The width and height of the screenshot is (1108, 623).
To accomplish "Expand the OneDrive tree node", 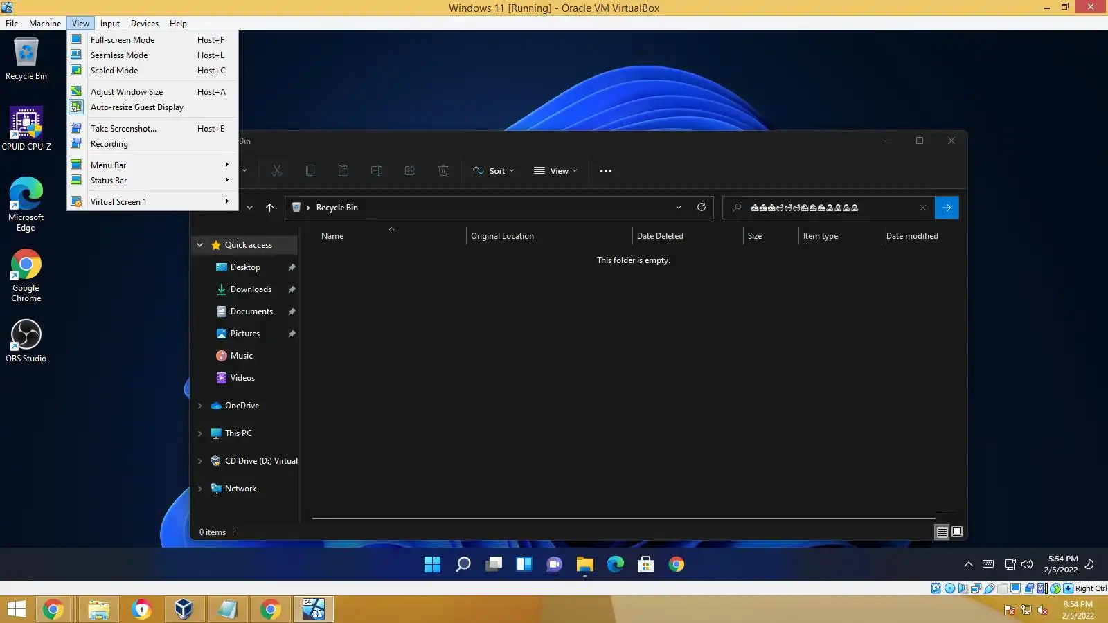I will [x=200, y=406].
